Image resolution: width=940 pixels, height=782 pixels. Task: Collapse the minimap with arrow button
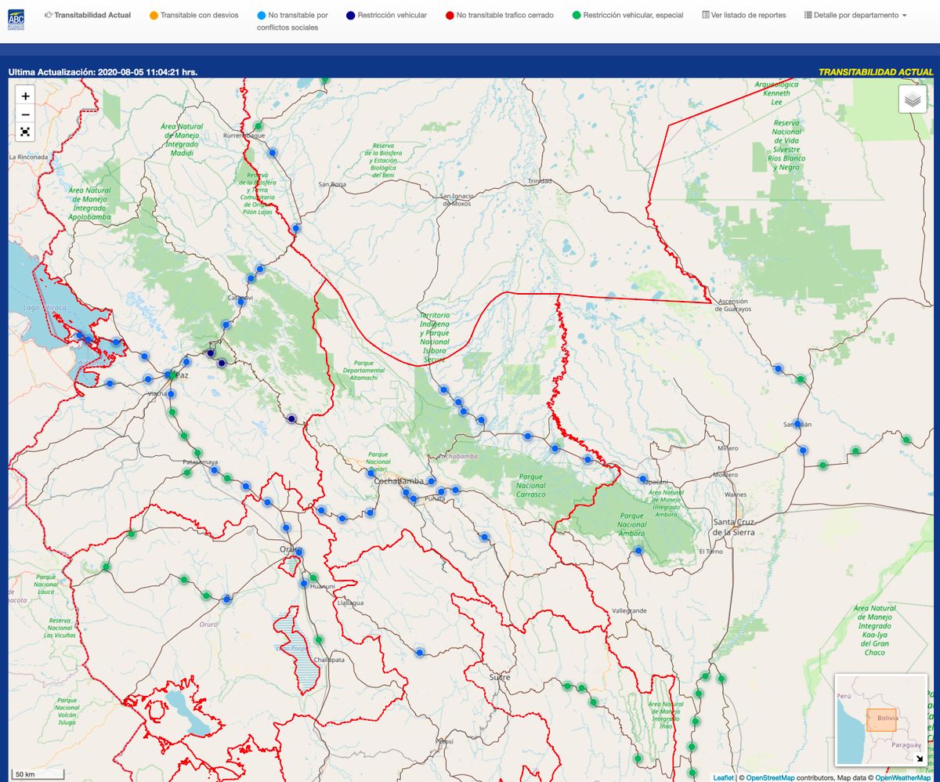(x=920, y=758)
